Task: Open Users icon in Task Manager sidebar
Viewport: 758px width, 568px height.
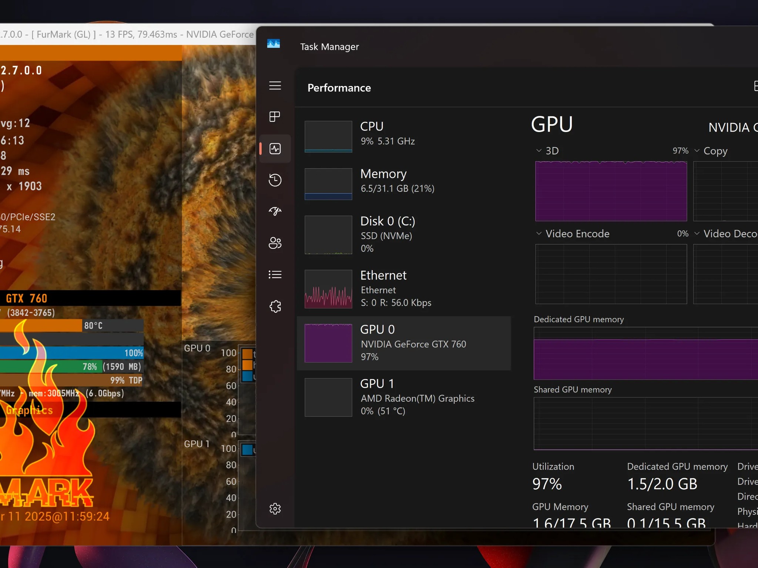Action: click(x=275, y=243)
